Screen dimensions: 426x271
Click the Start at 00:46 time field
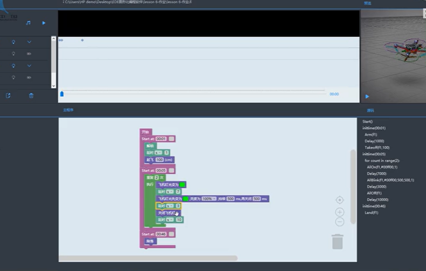point(161,234)
